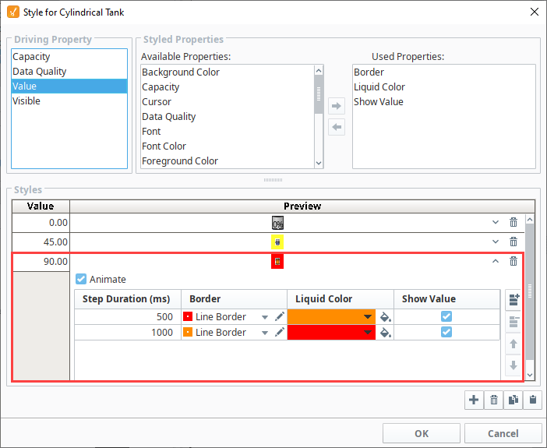Screen dimensions: 547x448
Task: Select Liquid Color in Used Properties
Action: 443,87
